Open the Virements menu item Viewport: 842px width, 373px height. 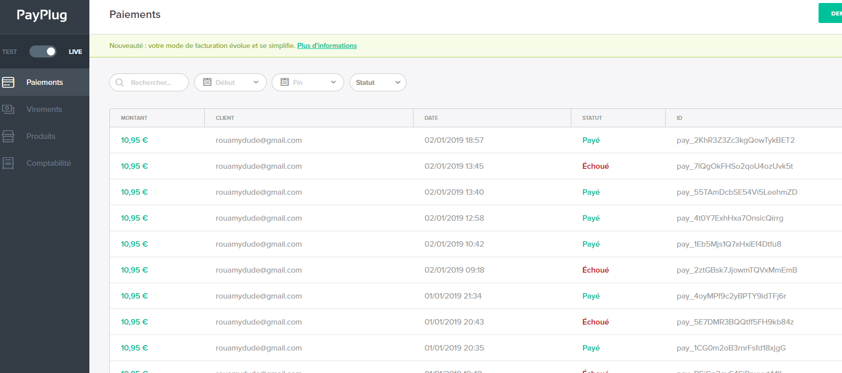(44, 109)
